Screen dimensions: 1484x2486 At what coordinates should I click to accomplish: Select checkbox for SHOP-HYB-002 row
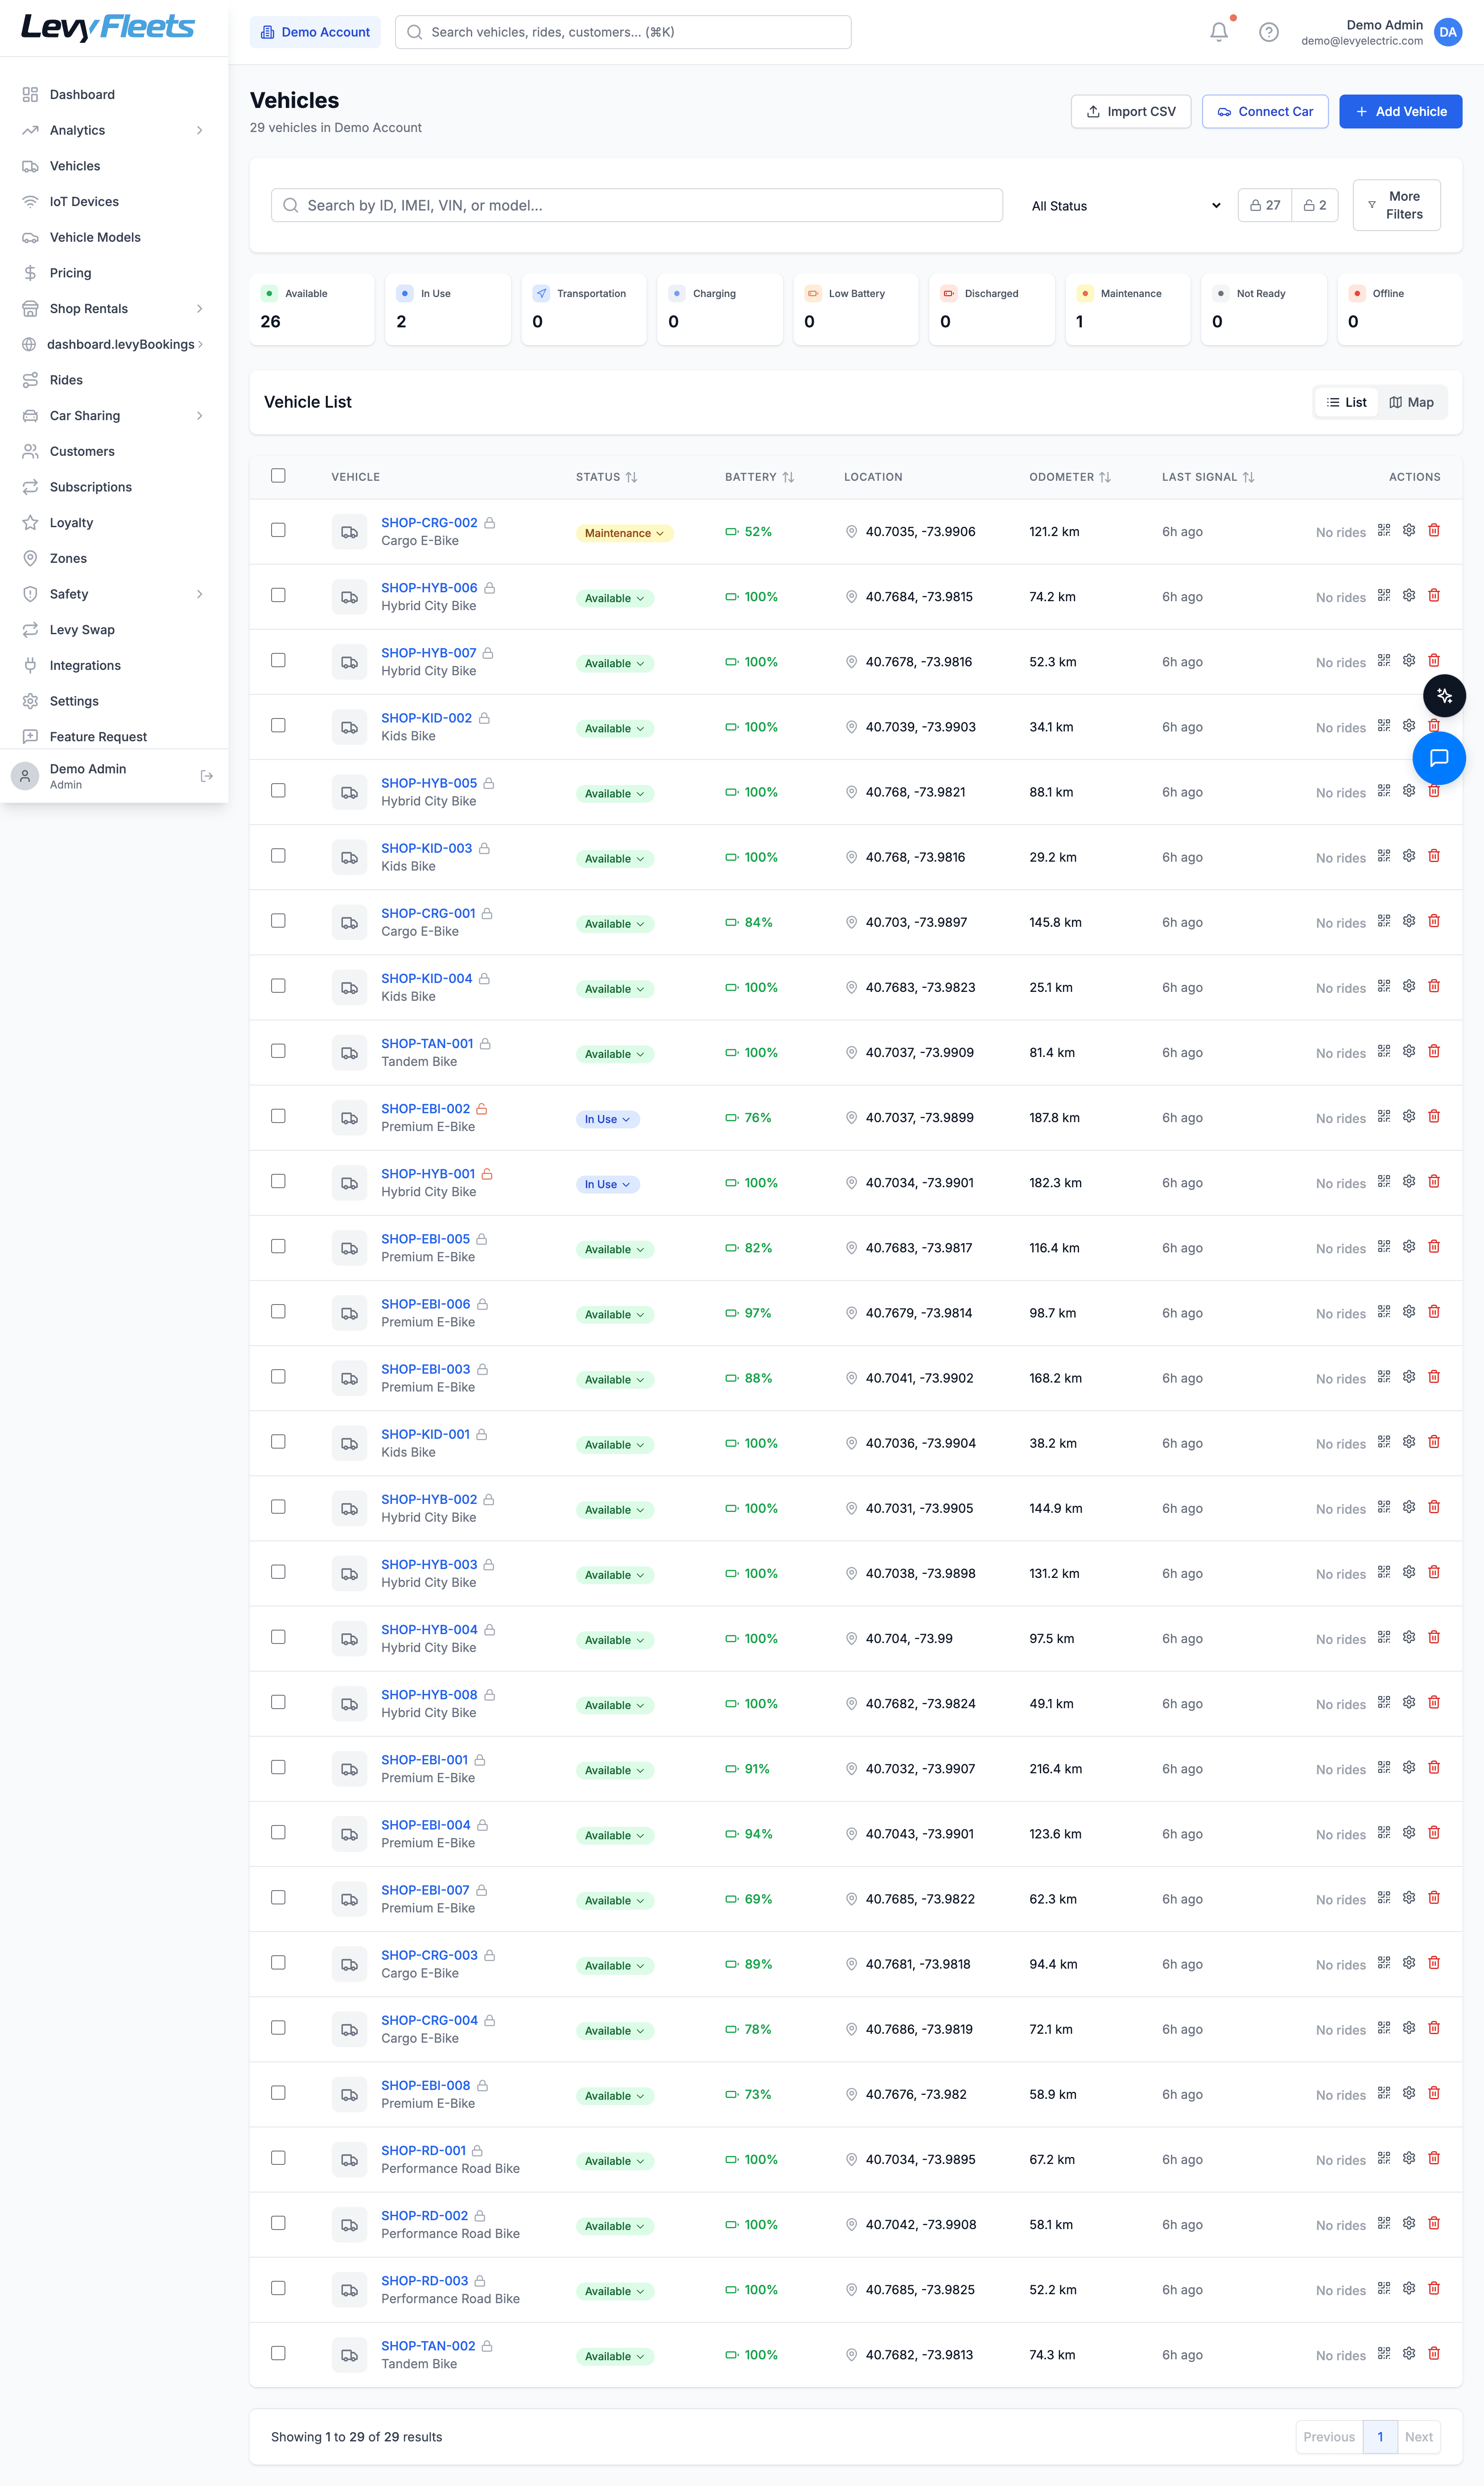(x=278, y=1506)
